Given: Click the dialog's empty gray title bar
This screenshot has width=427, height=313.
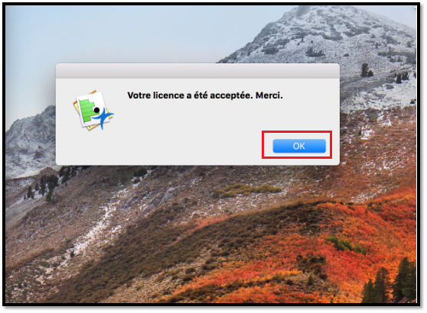Looking at the screenshot, I should tap(197, 71).
